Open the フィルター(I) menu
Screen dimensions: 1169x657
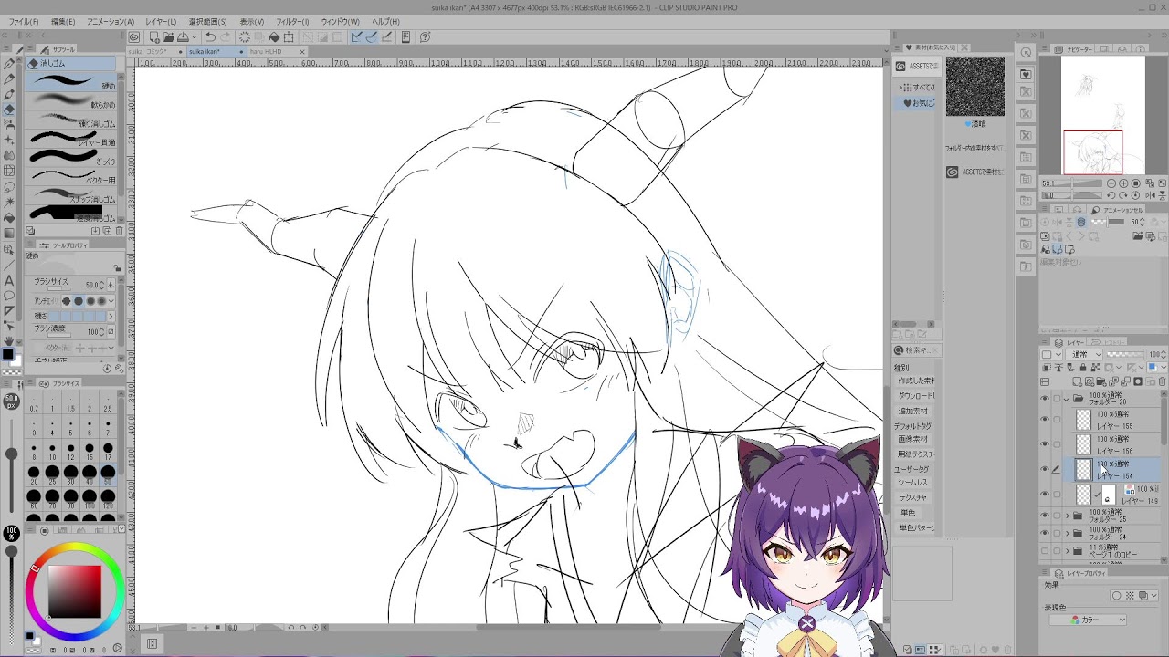coord(292,21)
